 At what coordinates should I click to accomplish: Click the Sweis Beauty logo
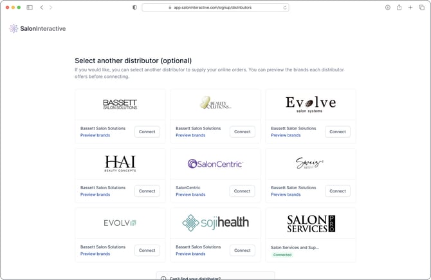(310, 163)
